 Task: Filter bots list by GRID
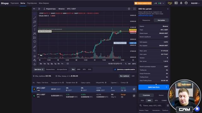(x=79, y=69)
